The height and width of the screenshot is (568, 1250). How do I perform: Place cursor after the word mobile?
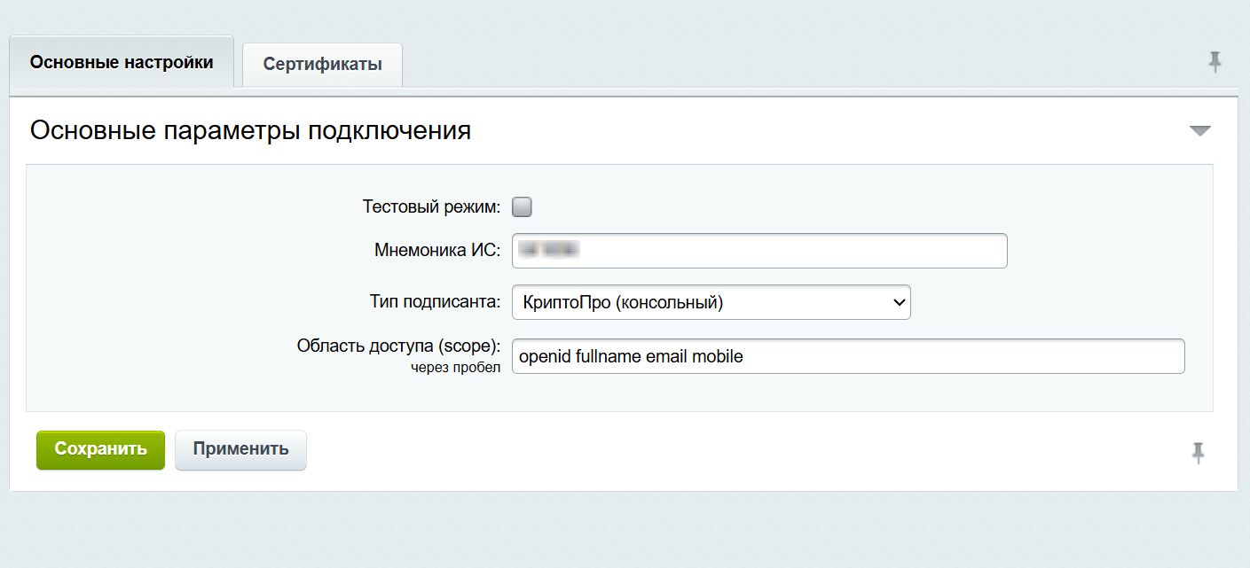pyautogui.click(x=745, y=356)
